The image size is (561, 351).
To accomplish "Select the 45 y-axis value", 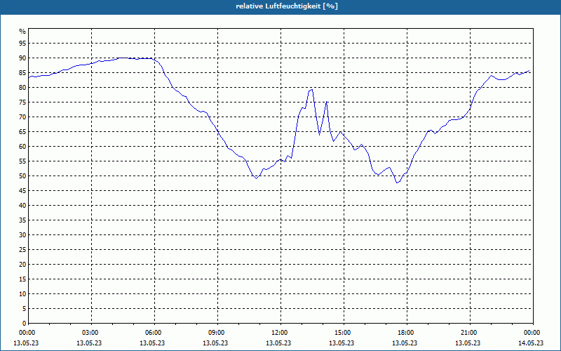I will (22, 190).
